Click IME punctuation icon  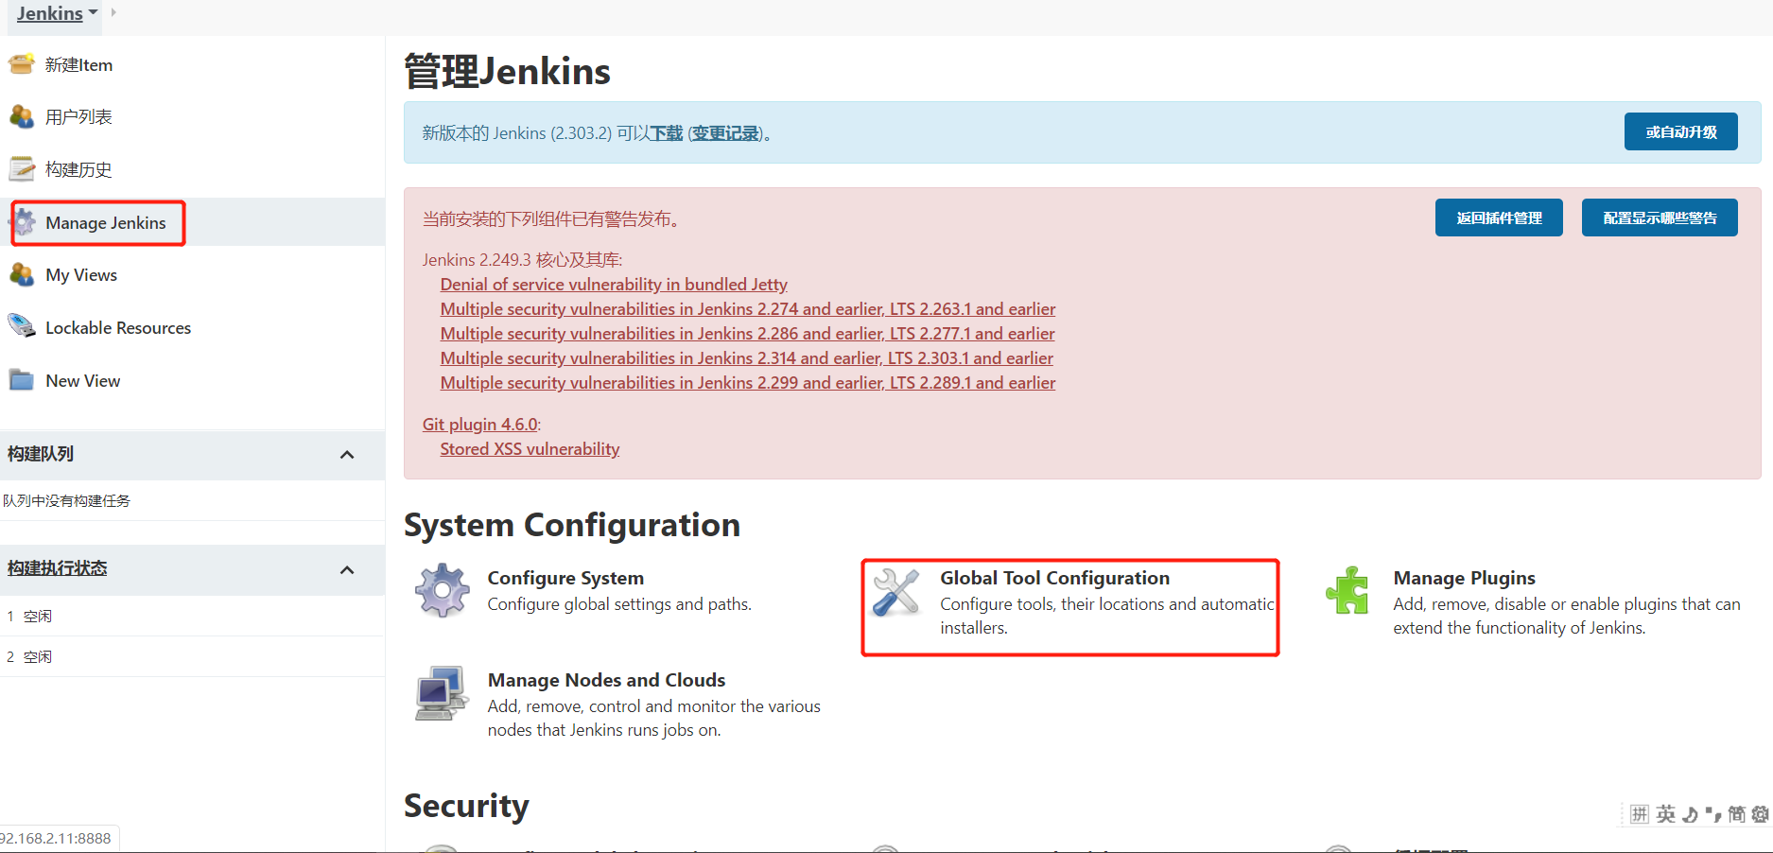pos(1712,814)
